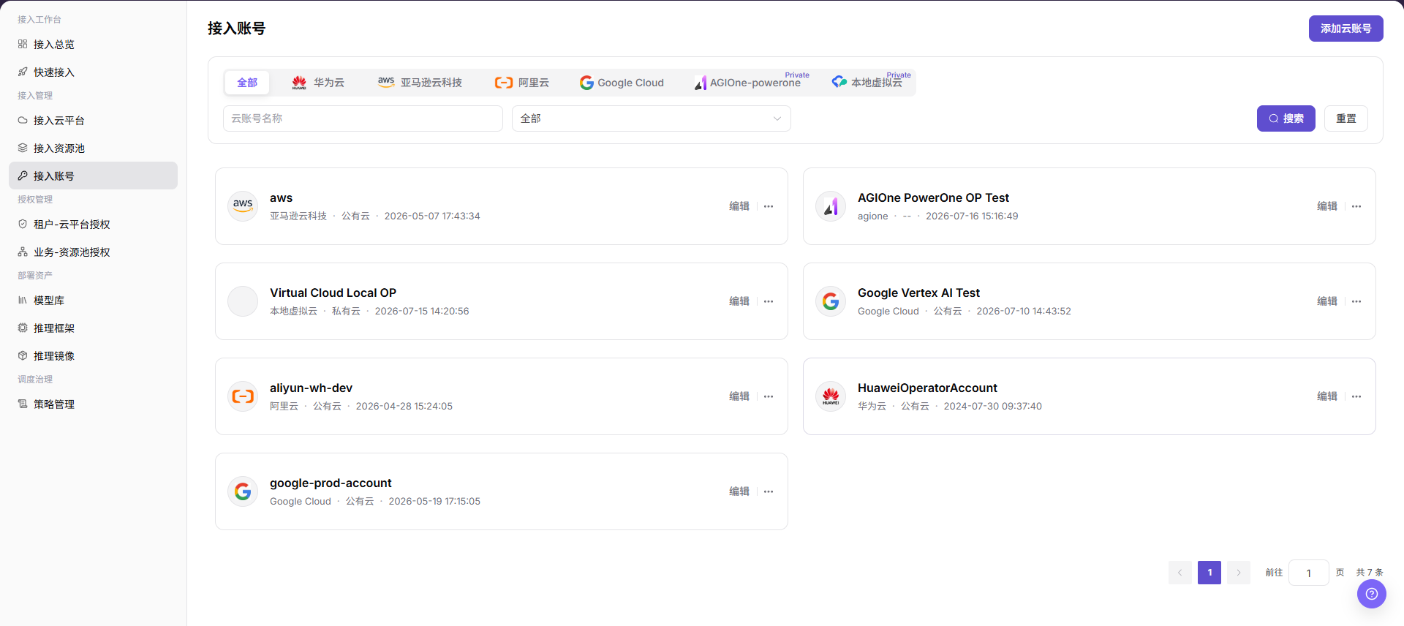Edit Virtual Cloud Local OP via 编辑
This screenshot has width=1404, height=626.
click(x=739, y=301)
